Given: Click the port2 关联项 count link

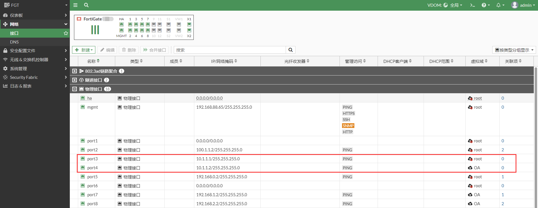Looking at the screenshot, I should pyautogui.click(x=503, y=150).
